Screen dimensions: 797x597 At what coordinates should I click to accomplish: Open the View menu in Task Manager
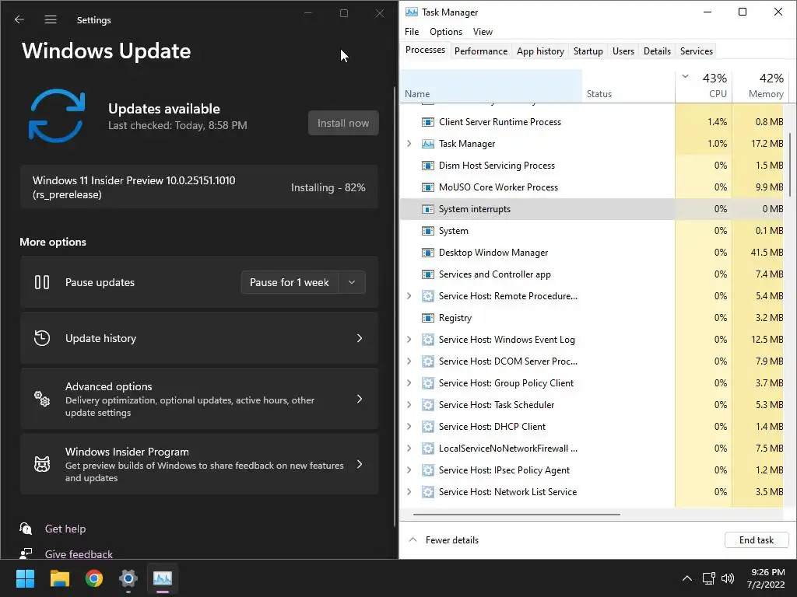(483, 31)
